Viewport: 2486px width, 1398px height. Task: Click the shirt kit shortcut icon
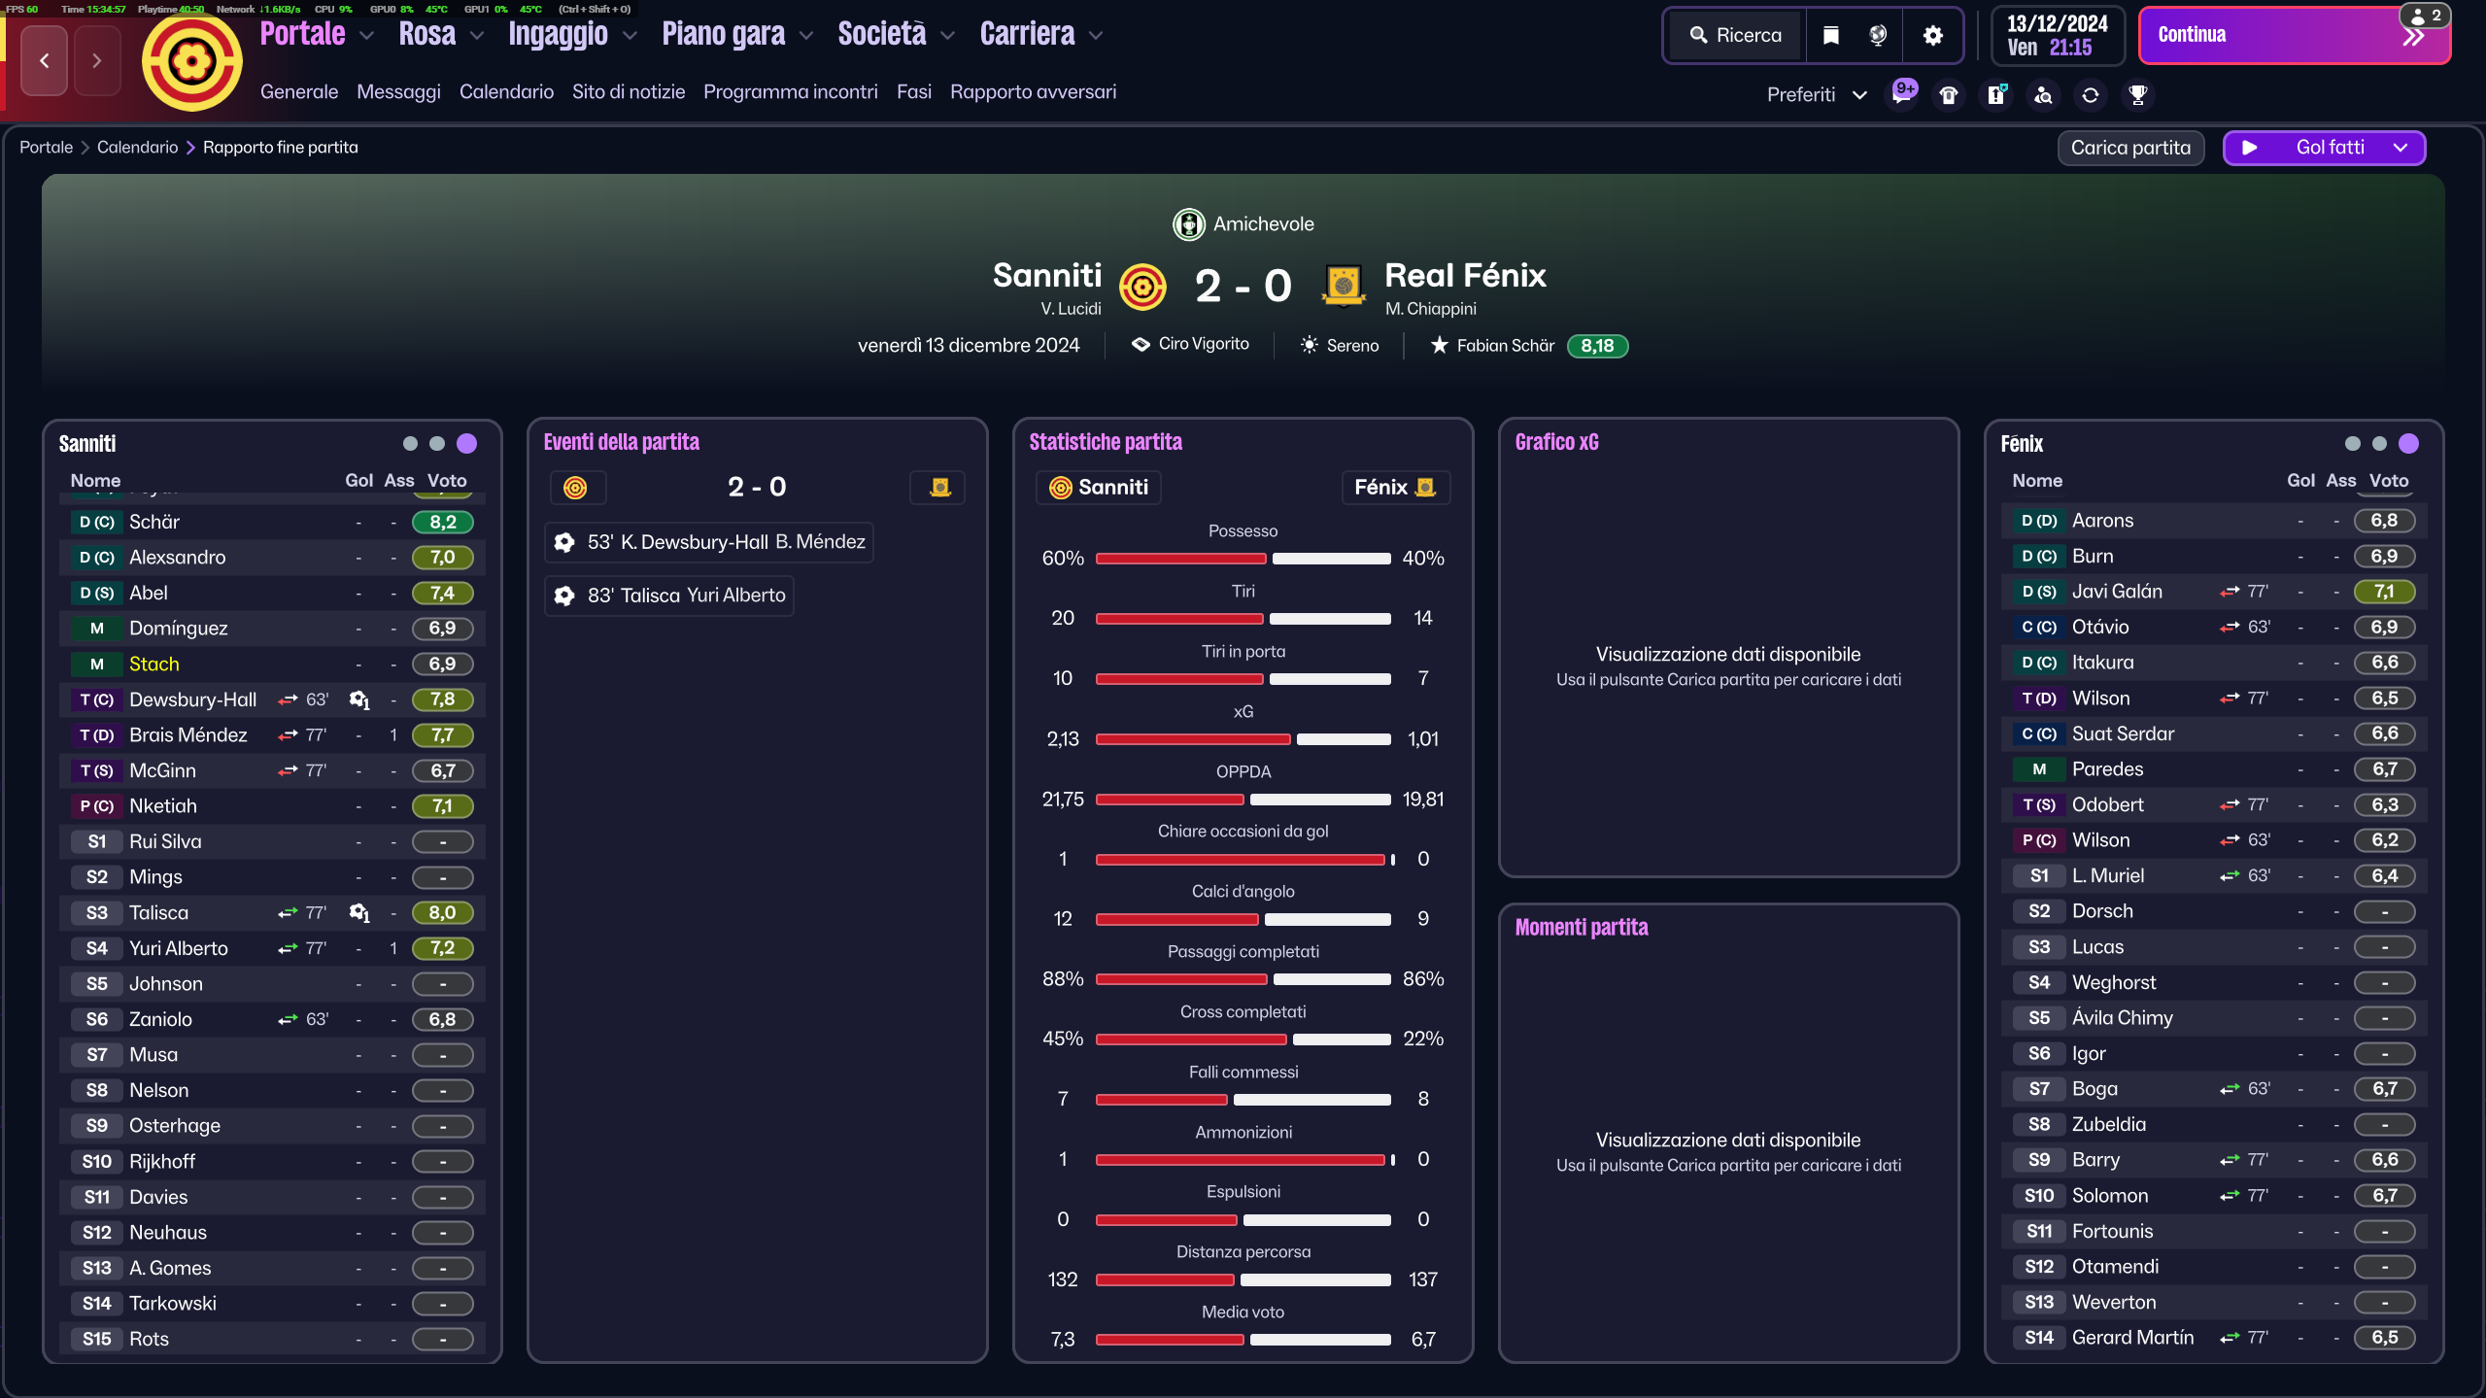coord(1949,95)
